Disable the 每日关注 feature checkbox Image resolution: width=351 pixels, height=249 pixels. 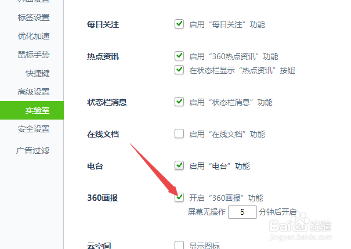point(179,24)
